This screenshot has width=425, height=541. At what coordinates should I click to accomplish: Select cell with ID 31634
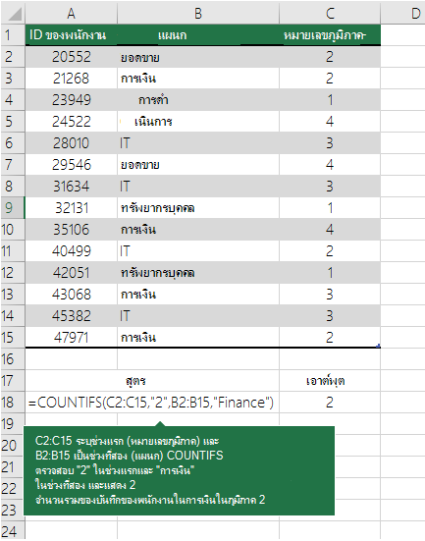point(71,187)
